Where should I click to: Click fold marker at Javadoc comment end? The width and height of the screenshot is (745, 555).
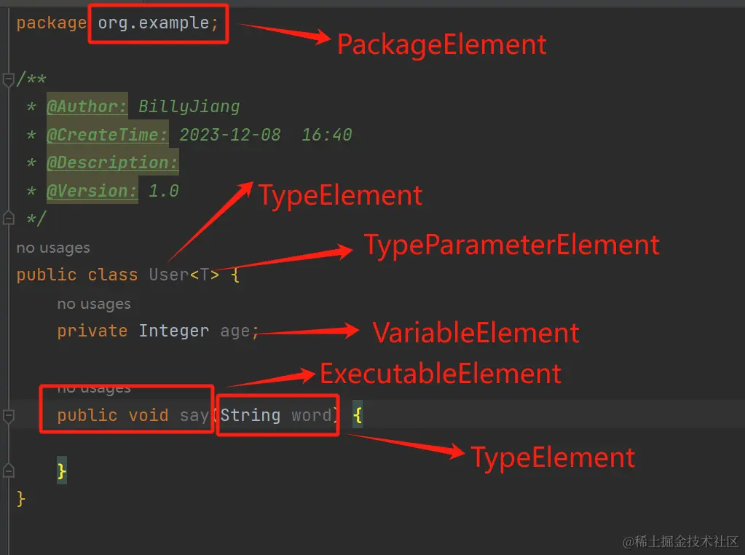8,217
